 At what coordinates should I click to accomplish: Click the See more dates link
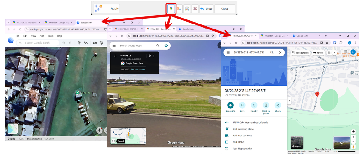(x=138, y=69)
